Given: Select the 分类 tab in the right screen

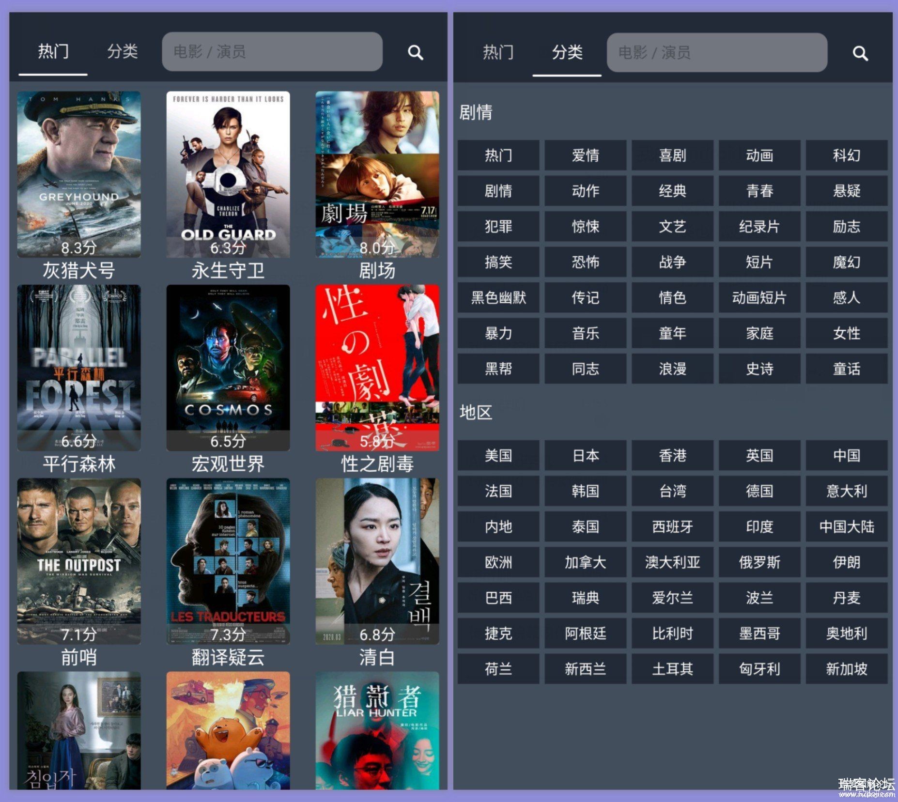Looking at the screenshot, I should [x=567, y=52].
